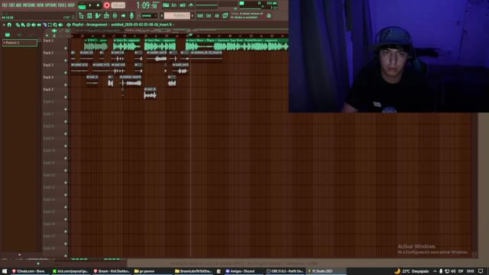Toggle the Alt on-screen key
The image size is (489, 275).
click(x=217, y=16)
